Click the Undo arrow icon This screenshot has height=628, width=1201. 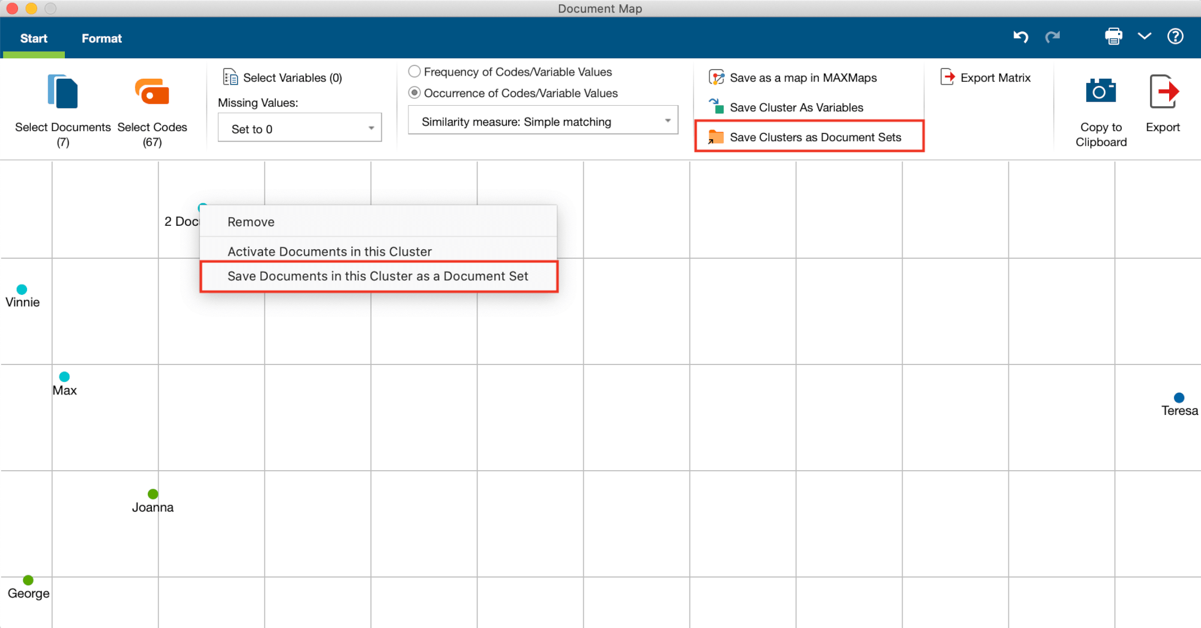(1021, 37)
